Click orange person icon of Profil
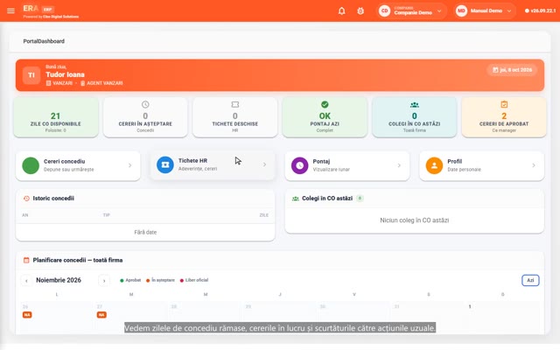This screenshot has width=560, height=350. (x=434, y=165)
